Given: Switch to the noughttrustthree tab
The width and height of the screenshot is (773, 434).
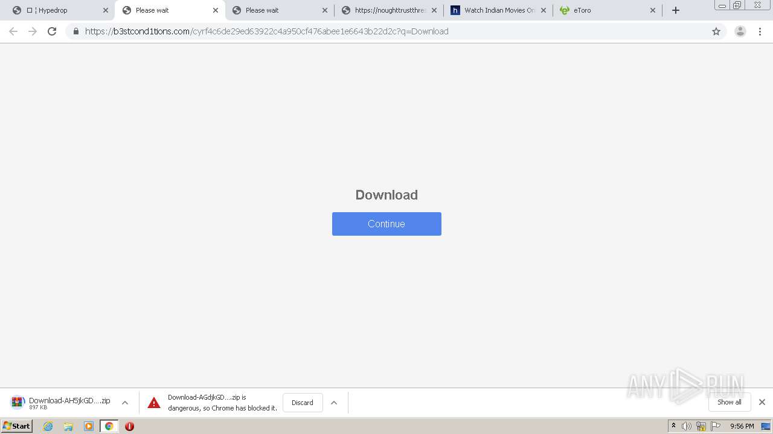Looking at the screenshot, I should pyautogui.click(x=389, y=10).
